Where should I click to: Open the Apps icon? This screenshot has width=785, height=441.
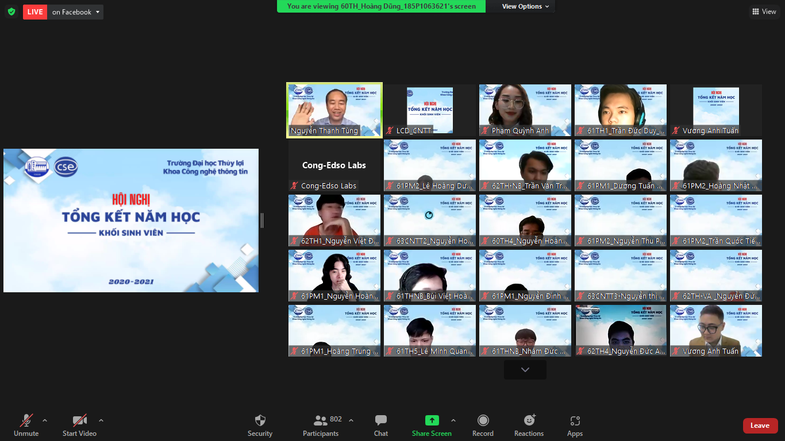coord(575,421)
